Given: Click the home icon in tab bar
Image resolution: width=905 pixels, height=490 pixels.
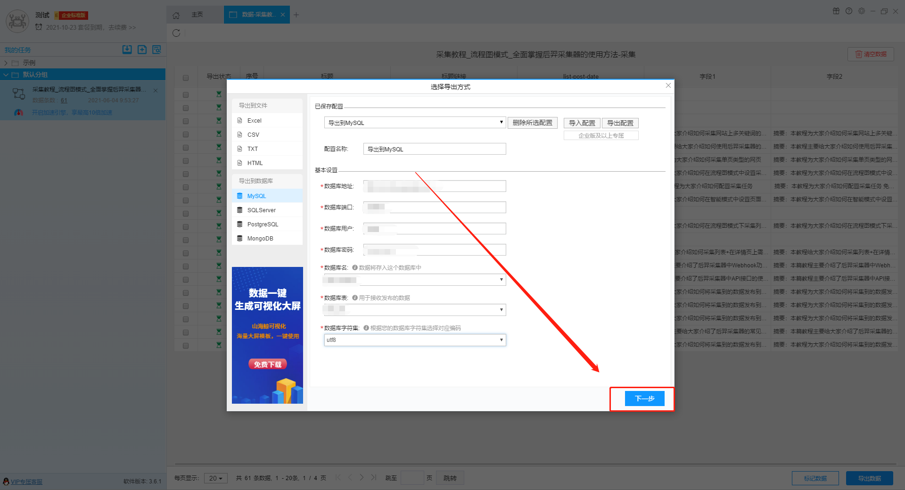Looking at the screenshot, I should [x=176, y=15].
